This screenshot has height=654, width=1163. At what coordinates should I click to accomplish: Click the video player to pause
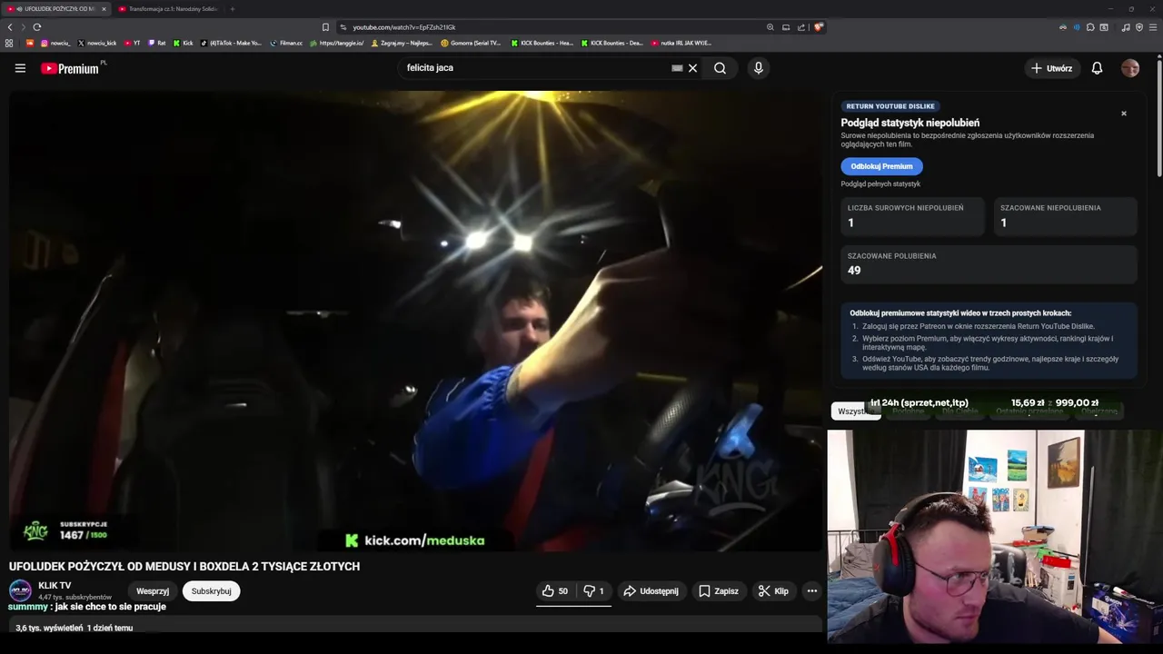point(415,321)
